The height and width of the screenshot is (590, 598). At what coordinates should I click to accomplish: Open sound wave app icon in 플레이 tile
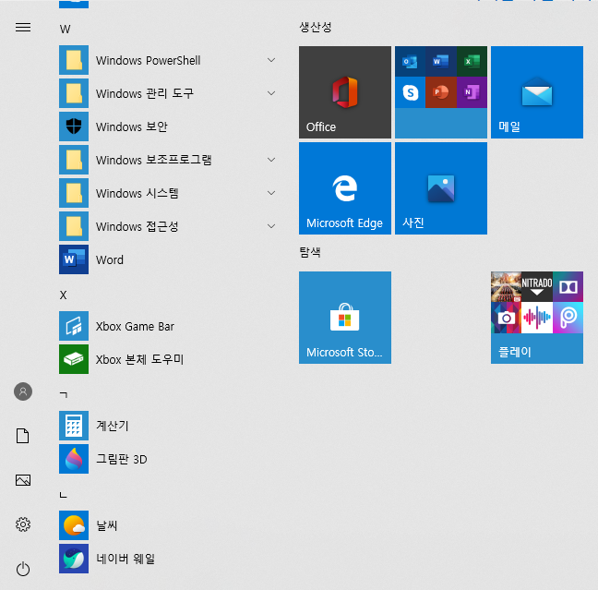[537, 318]
